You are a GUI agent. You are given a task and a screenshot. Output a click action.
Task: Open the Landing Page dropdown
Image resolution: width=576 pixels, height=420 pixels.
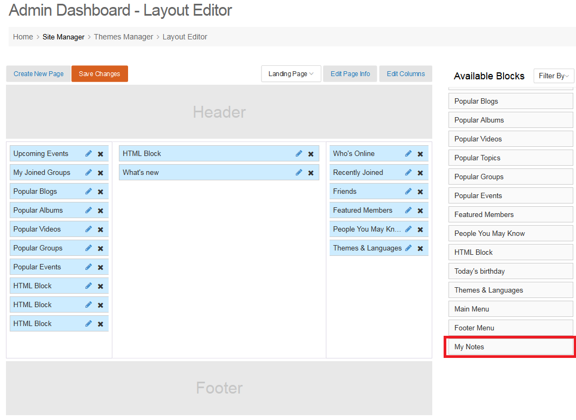tap(291, 74)
